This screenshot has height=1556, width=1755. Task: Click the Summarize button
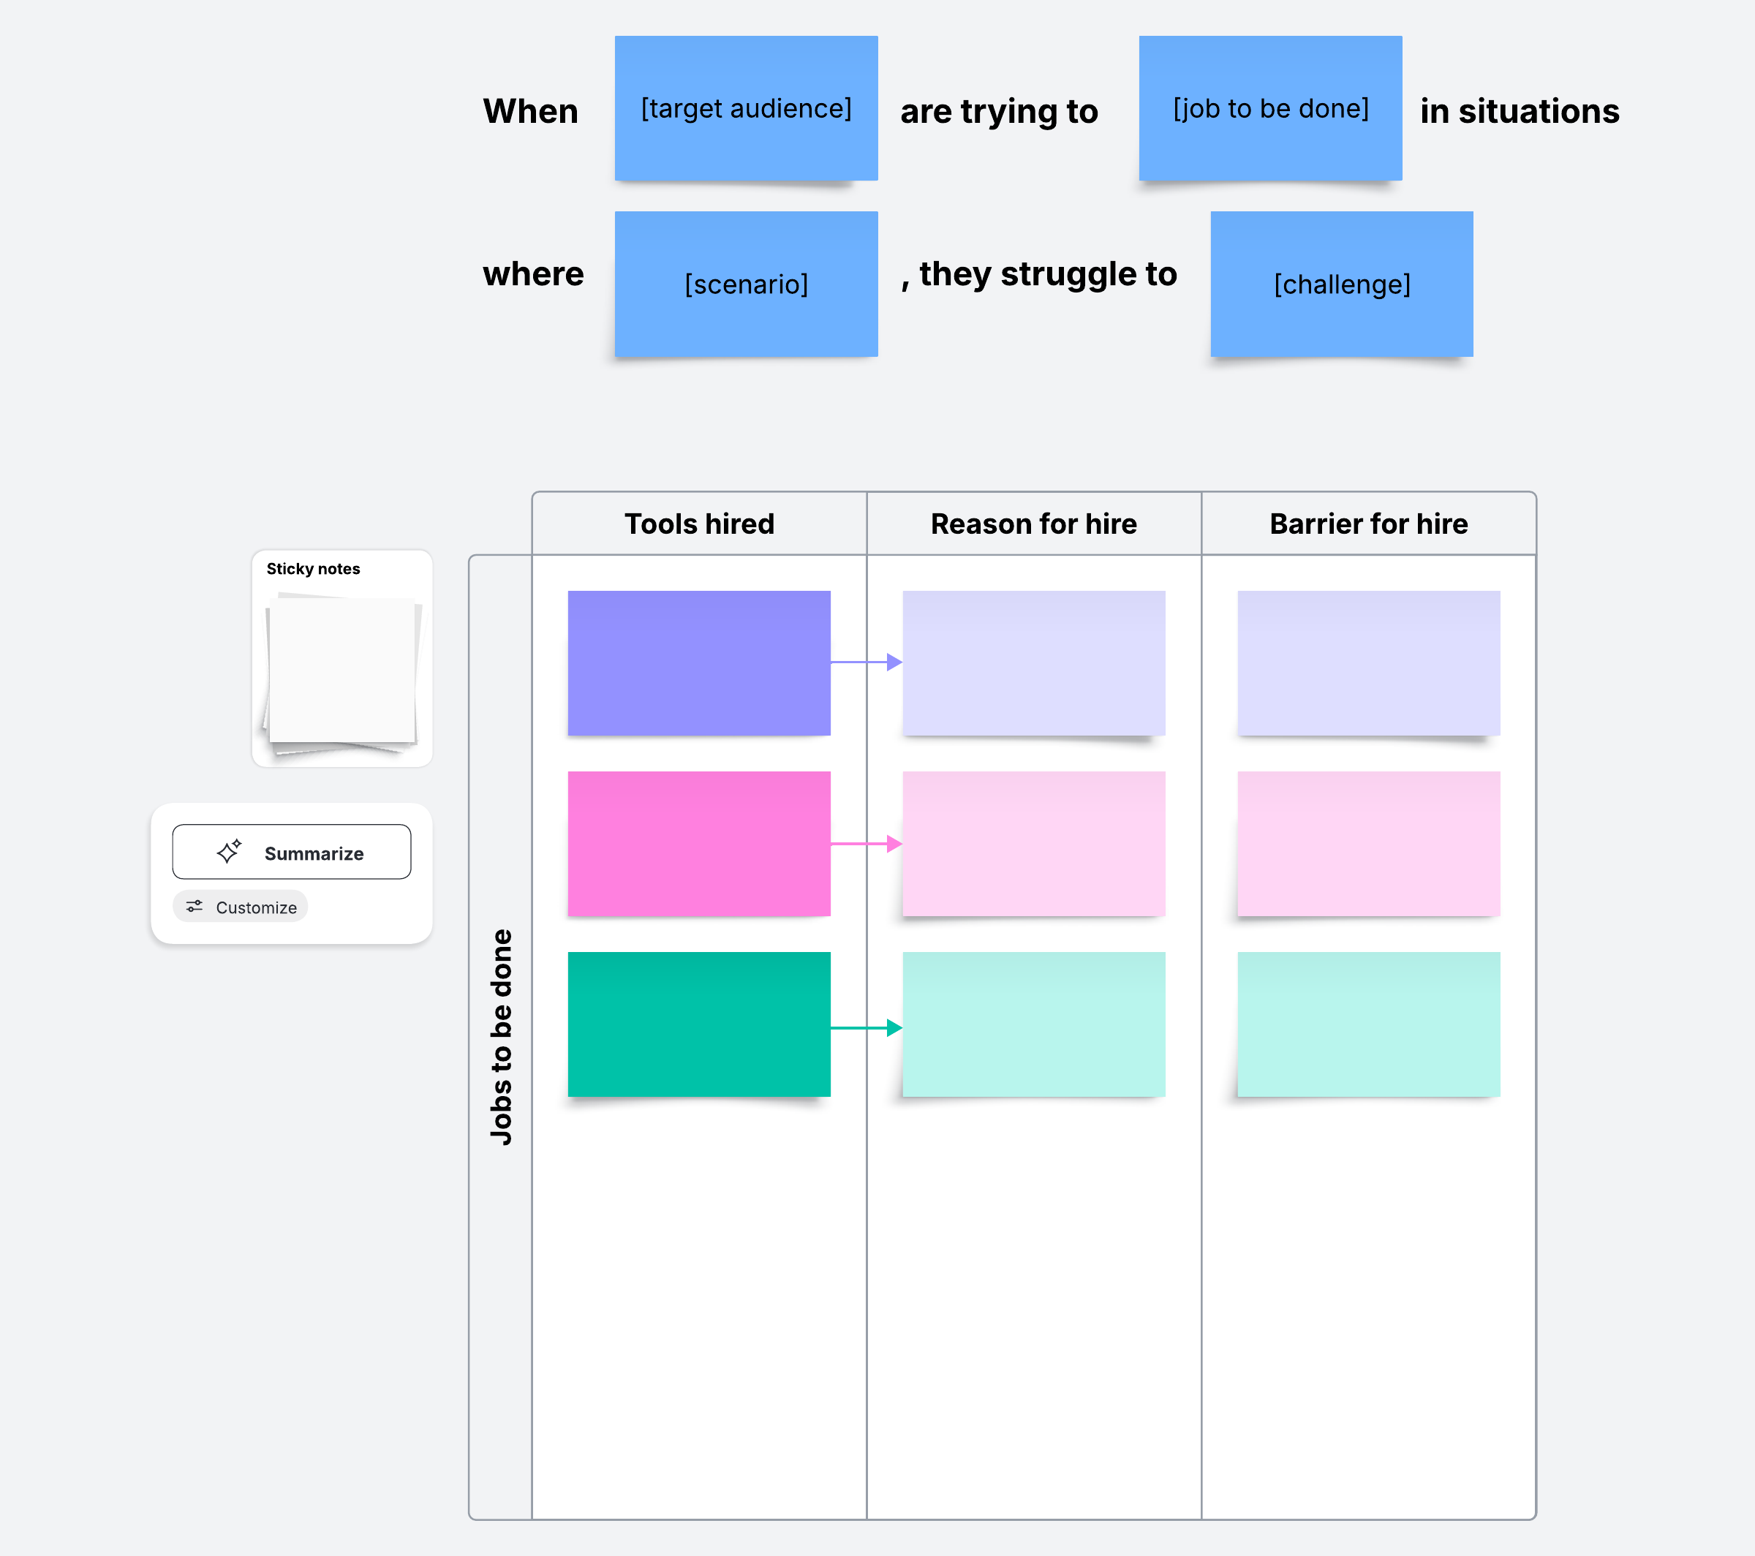coord(291,852)
